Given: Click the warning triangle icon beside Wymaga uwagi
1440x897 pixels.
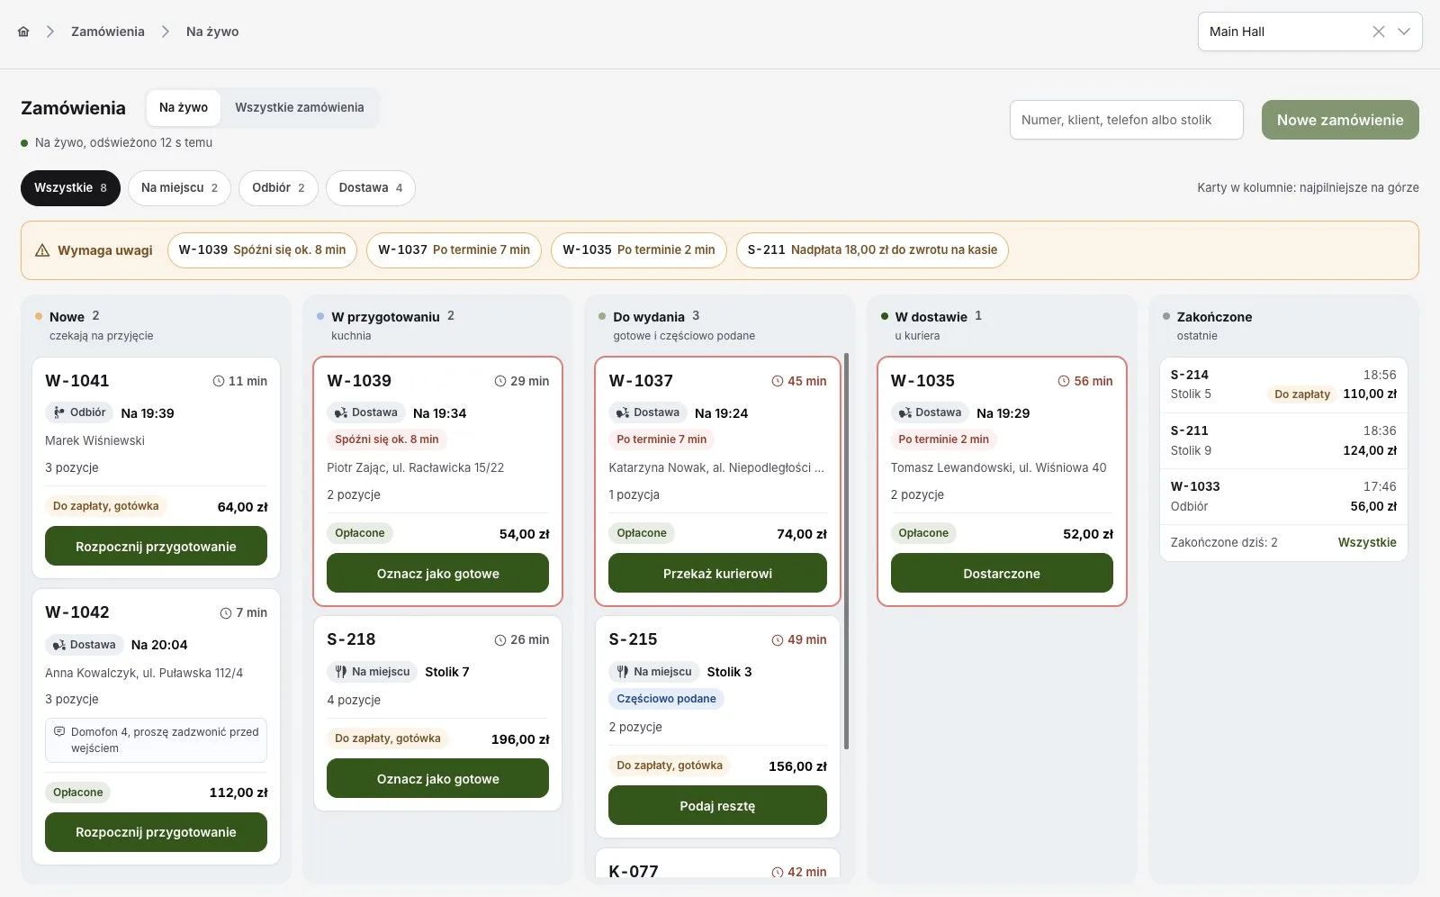Looking at the screenshot, I should pos(42,250).
